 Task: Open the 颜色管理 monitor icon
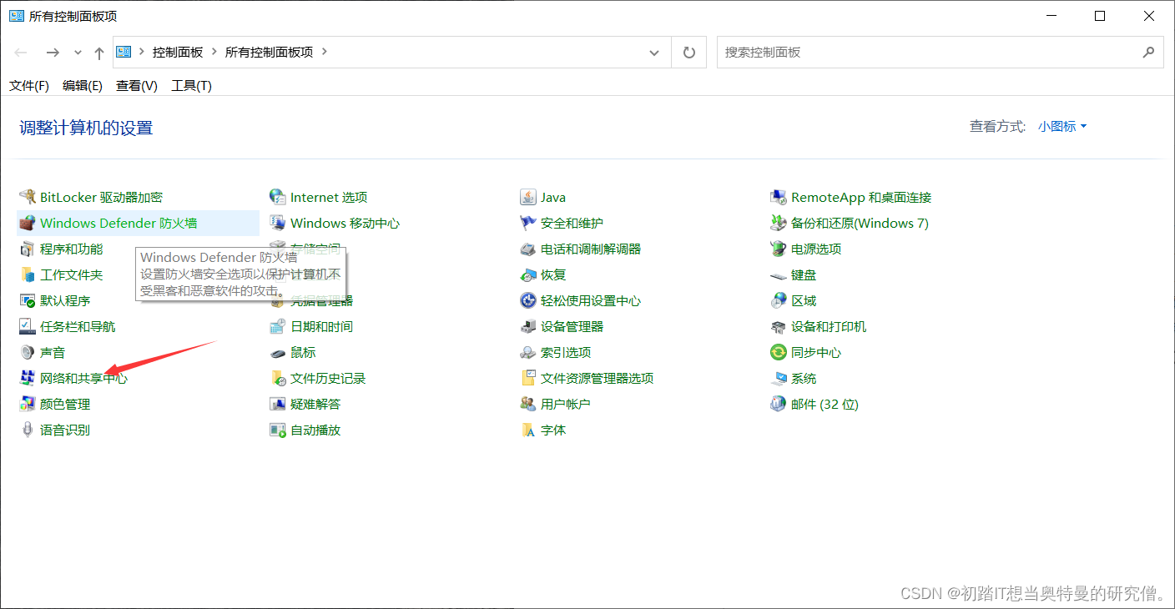tap(28, 405)
